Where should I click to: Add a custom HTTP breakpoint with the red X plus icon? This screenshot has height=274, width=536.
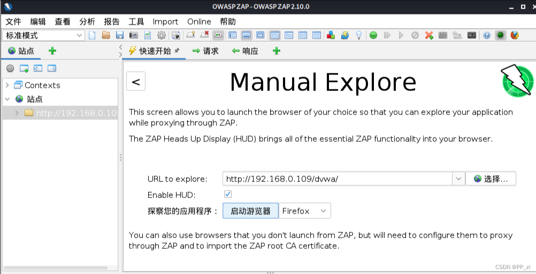point(429,35)
